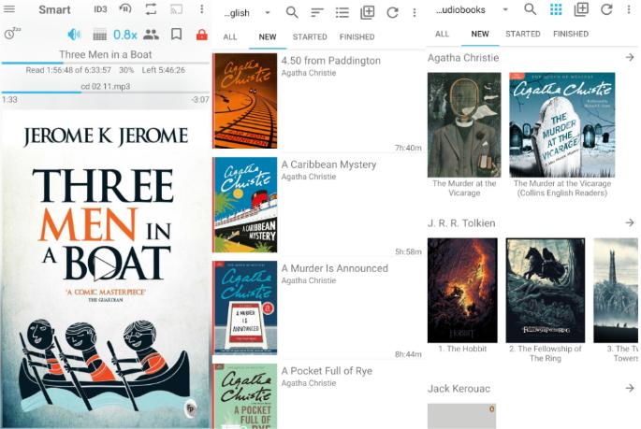
Task: Tap the A Pocket Full of Rye cover
Action: pyautogui.click(x=245, y=396)
